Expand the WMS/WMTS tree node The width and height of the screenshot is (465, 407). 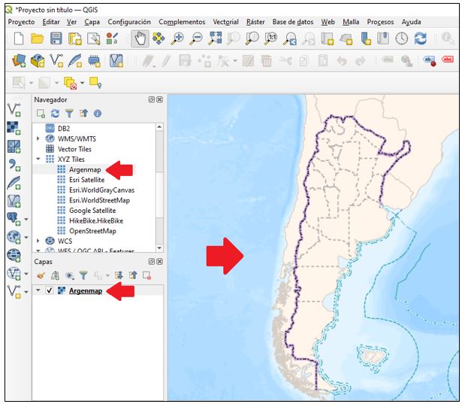click(x=38, y=138)
